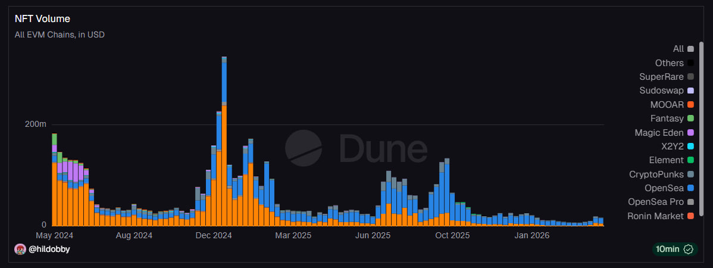
Task: Click the Sudoswap color square
Action: (690, 91)
